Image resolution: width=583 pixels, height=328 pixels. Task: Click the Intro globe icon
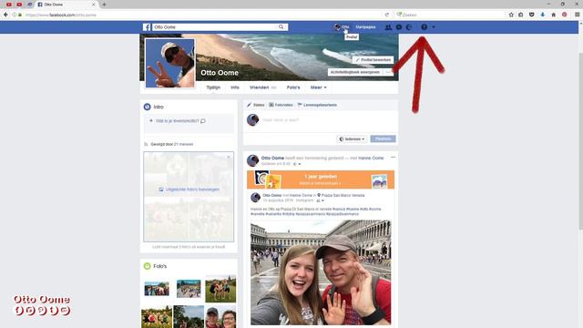click(148, 107)
